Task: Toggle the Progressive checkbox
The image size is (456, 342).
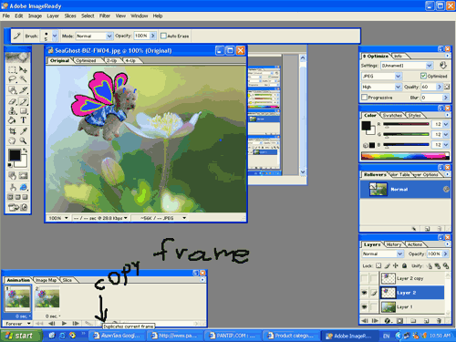Action: pyautogui.click(x=364, y=98)
